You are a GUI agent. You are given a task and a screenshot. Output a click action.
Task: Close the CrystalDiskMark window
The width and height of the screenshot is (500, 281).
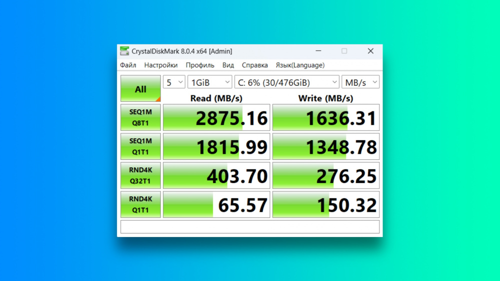(x=370, y=51)
